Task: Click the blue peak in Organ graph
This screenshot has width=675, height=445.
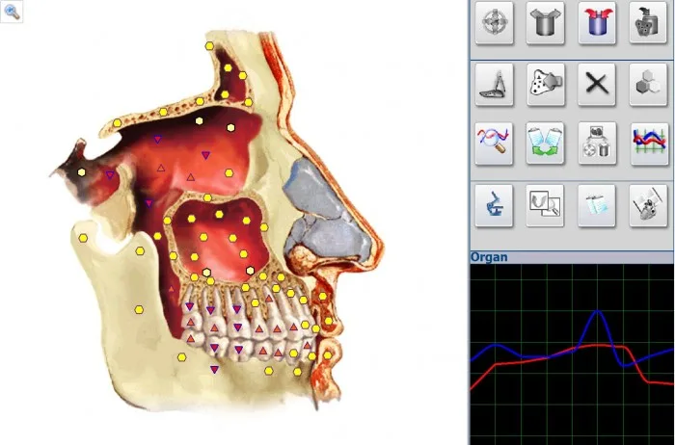Action: pyautogui.click(x=598, y=311)
